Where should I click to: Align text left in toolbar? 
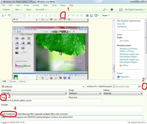tap(69, 15)
